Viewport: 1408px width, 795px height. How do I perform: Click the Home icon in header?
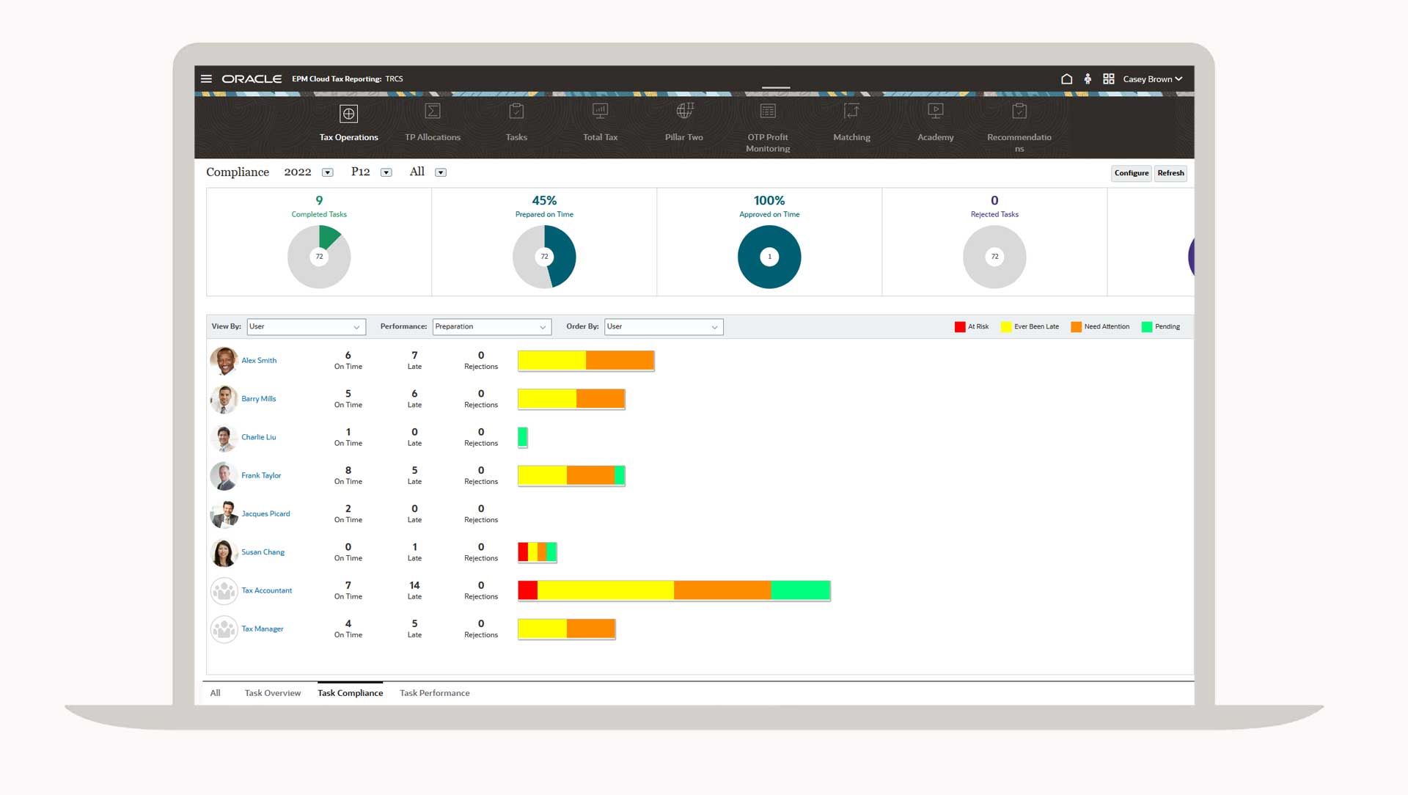tap(1066, 78)
